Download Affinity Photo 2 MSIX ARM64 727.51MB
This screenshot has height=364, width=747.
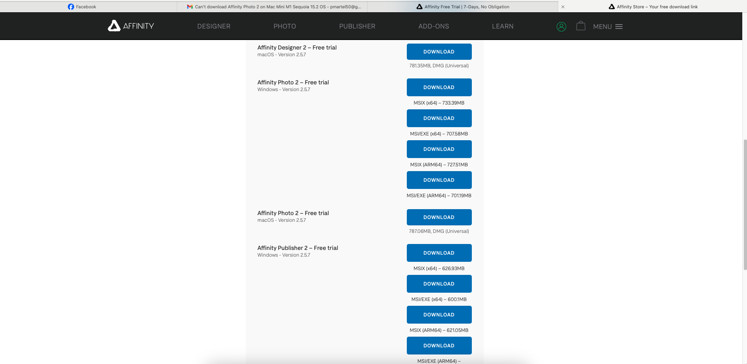[439, 149]
